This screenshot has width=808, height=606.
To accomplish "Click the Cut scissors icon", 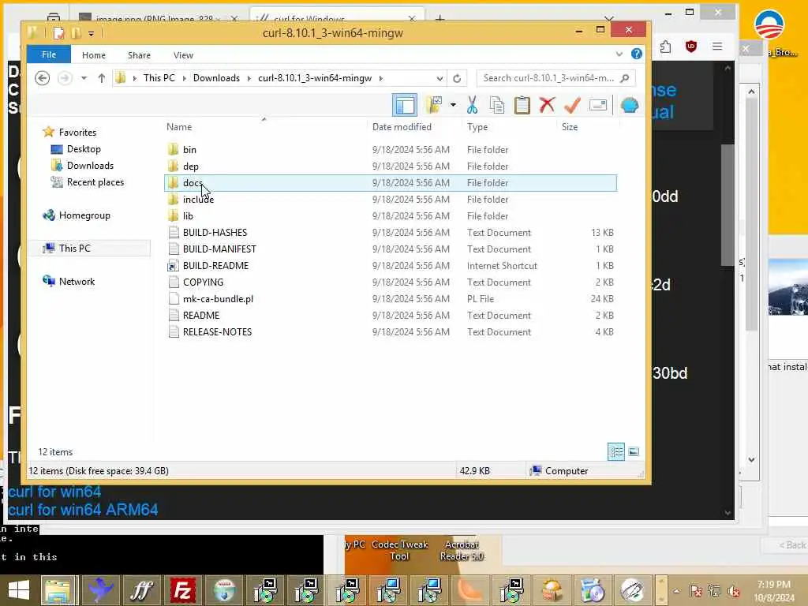I will 472,105.
